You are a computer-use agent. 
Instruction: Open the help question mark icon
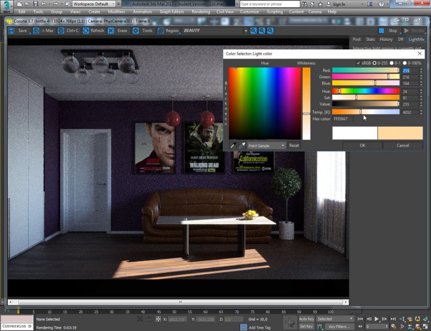[x=381, y=4]
